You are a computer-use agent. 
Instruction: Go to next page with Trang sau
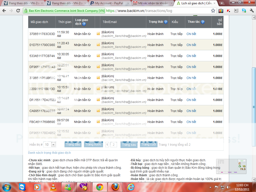pyautogui.click(x=129, y=145)
